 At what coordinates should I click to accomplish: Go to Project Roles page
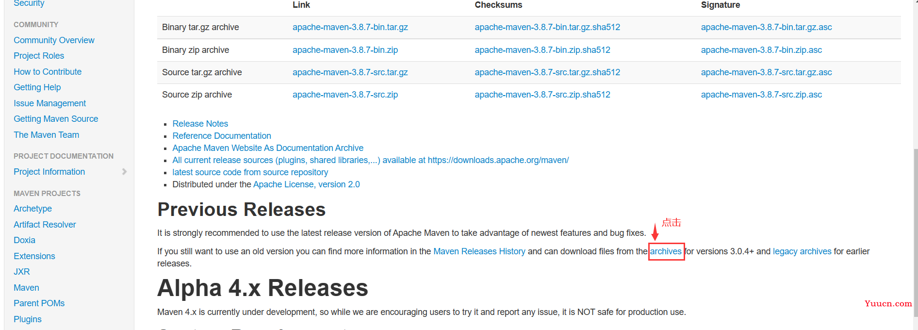[39, 56]
